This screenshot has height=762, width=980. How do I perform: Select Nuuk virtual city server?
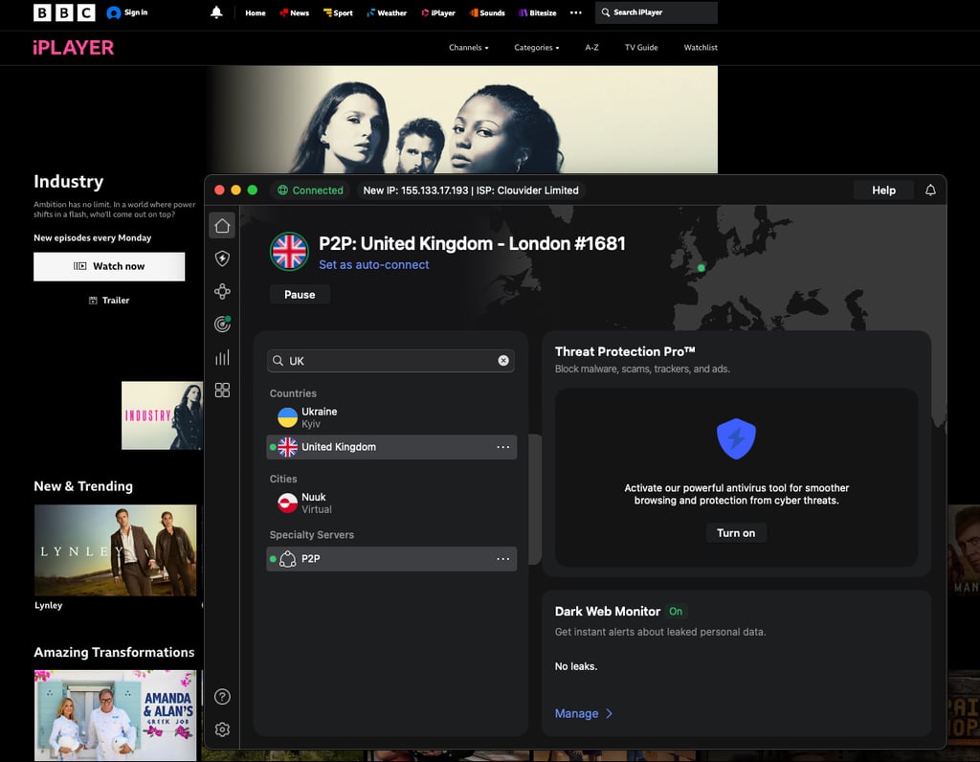pos(391,503)
